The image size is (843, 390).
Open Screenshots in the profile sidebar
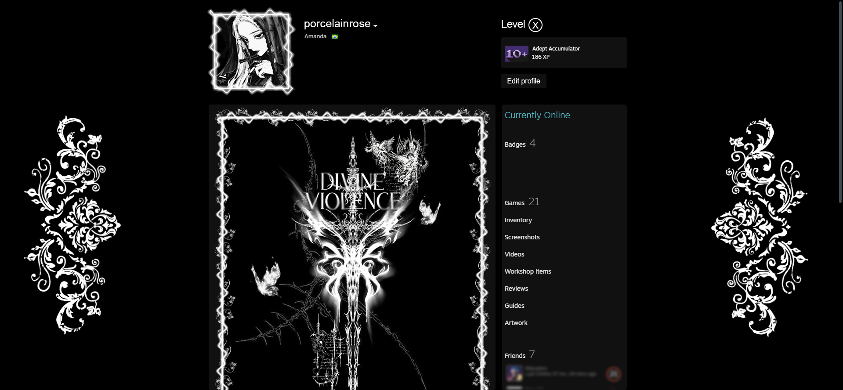(522, 237)
